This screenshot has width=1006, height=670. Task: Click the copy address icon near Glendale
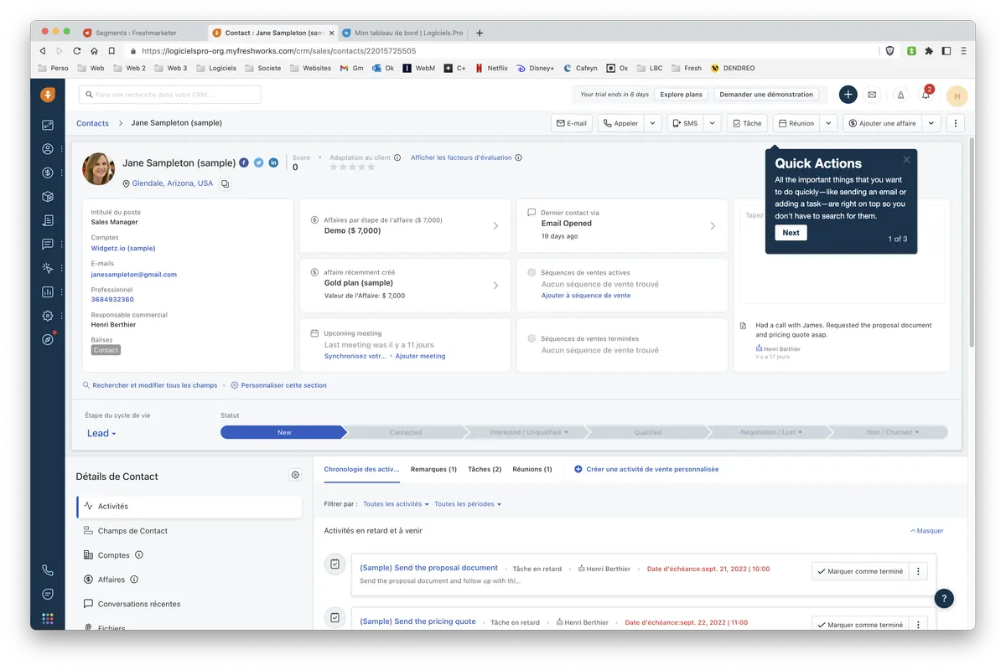pos(226,183)
